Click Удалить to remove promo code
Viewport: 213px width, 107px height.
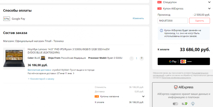(199, 21)
